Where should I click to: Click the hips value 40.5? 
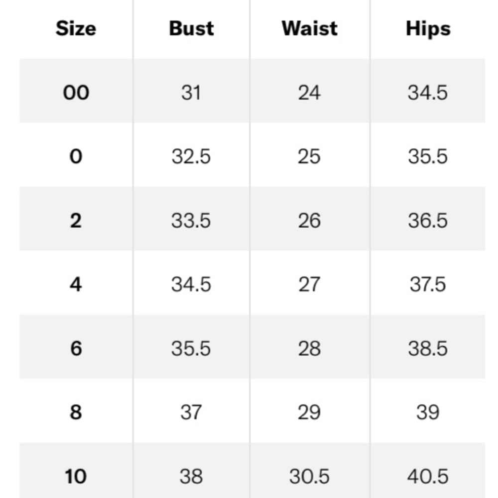(x=428, y=476)
